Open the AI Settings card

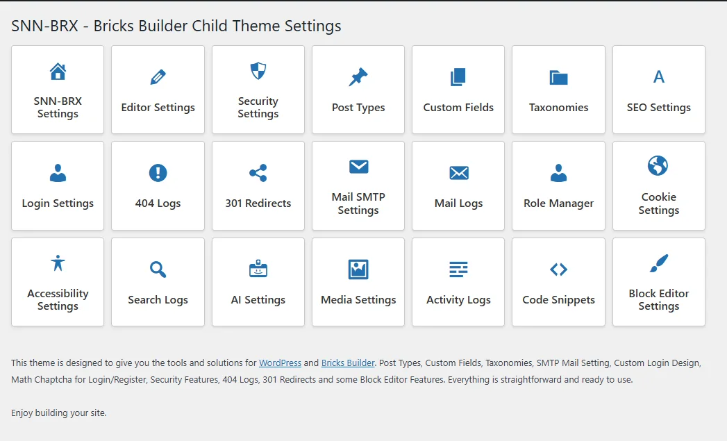(258, 282)
